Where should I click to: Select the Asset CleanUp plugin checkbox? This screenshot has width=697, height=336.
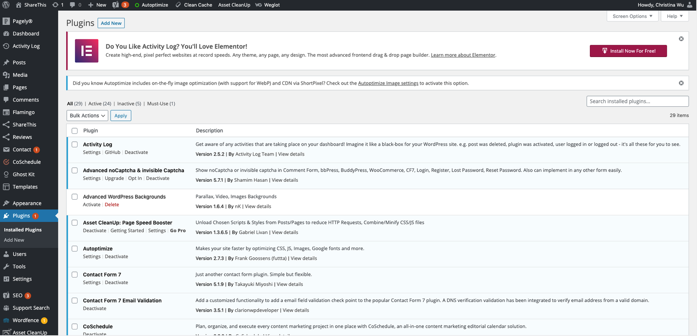point(74,223)
